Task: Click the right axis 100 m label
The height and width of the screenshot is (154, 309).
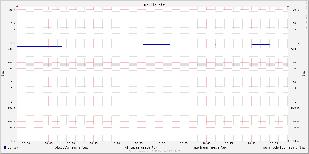Action: [x=295, y=122]
